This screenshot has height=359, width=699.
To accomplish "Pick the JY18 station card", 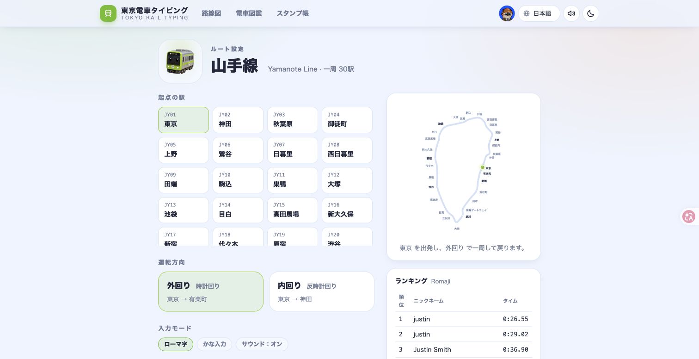I will tap(238, 236).
